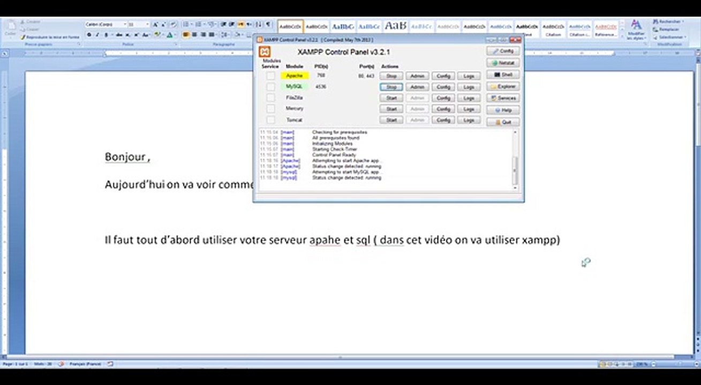The height and width of the screenshot is (385, 701).
Task: Quit the XAMPP Control Panel
Action: 503,122
